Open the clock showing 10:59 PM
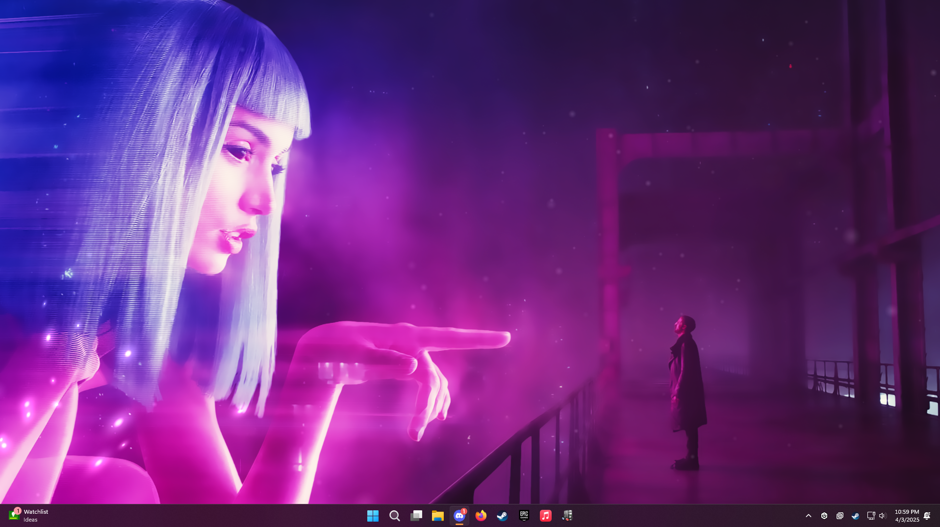 tap(907, 516)
